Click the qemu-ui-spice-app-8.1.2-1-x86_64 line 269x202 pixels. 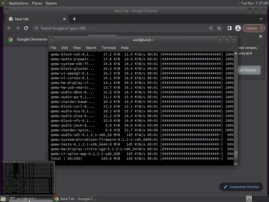pyautogui.click(x=142, y=154)
